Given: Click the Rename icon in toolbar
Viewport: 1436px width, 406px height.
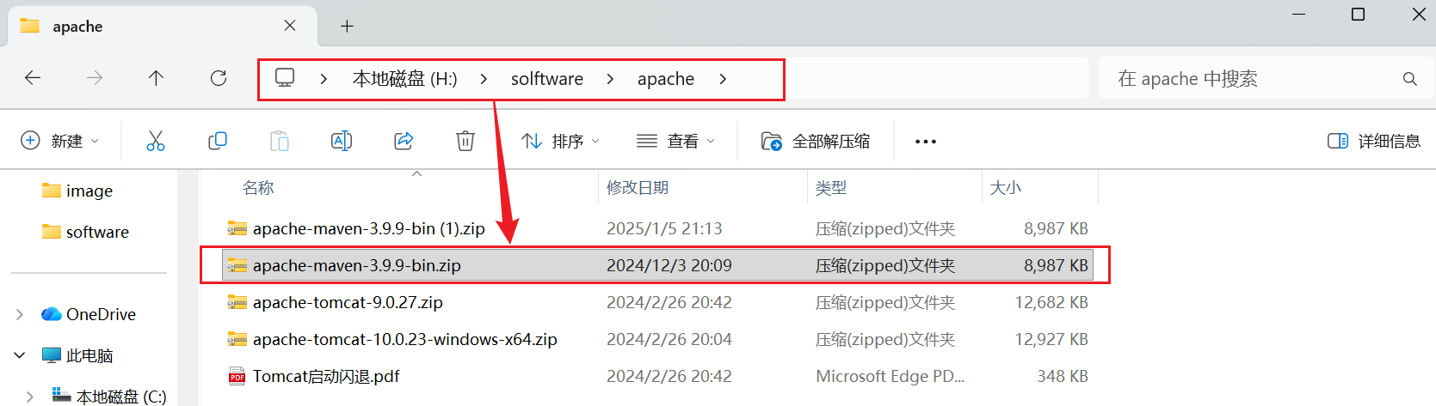Looking at the screenshot, I should 342,141.
